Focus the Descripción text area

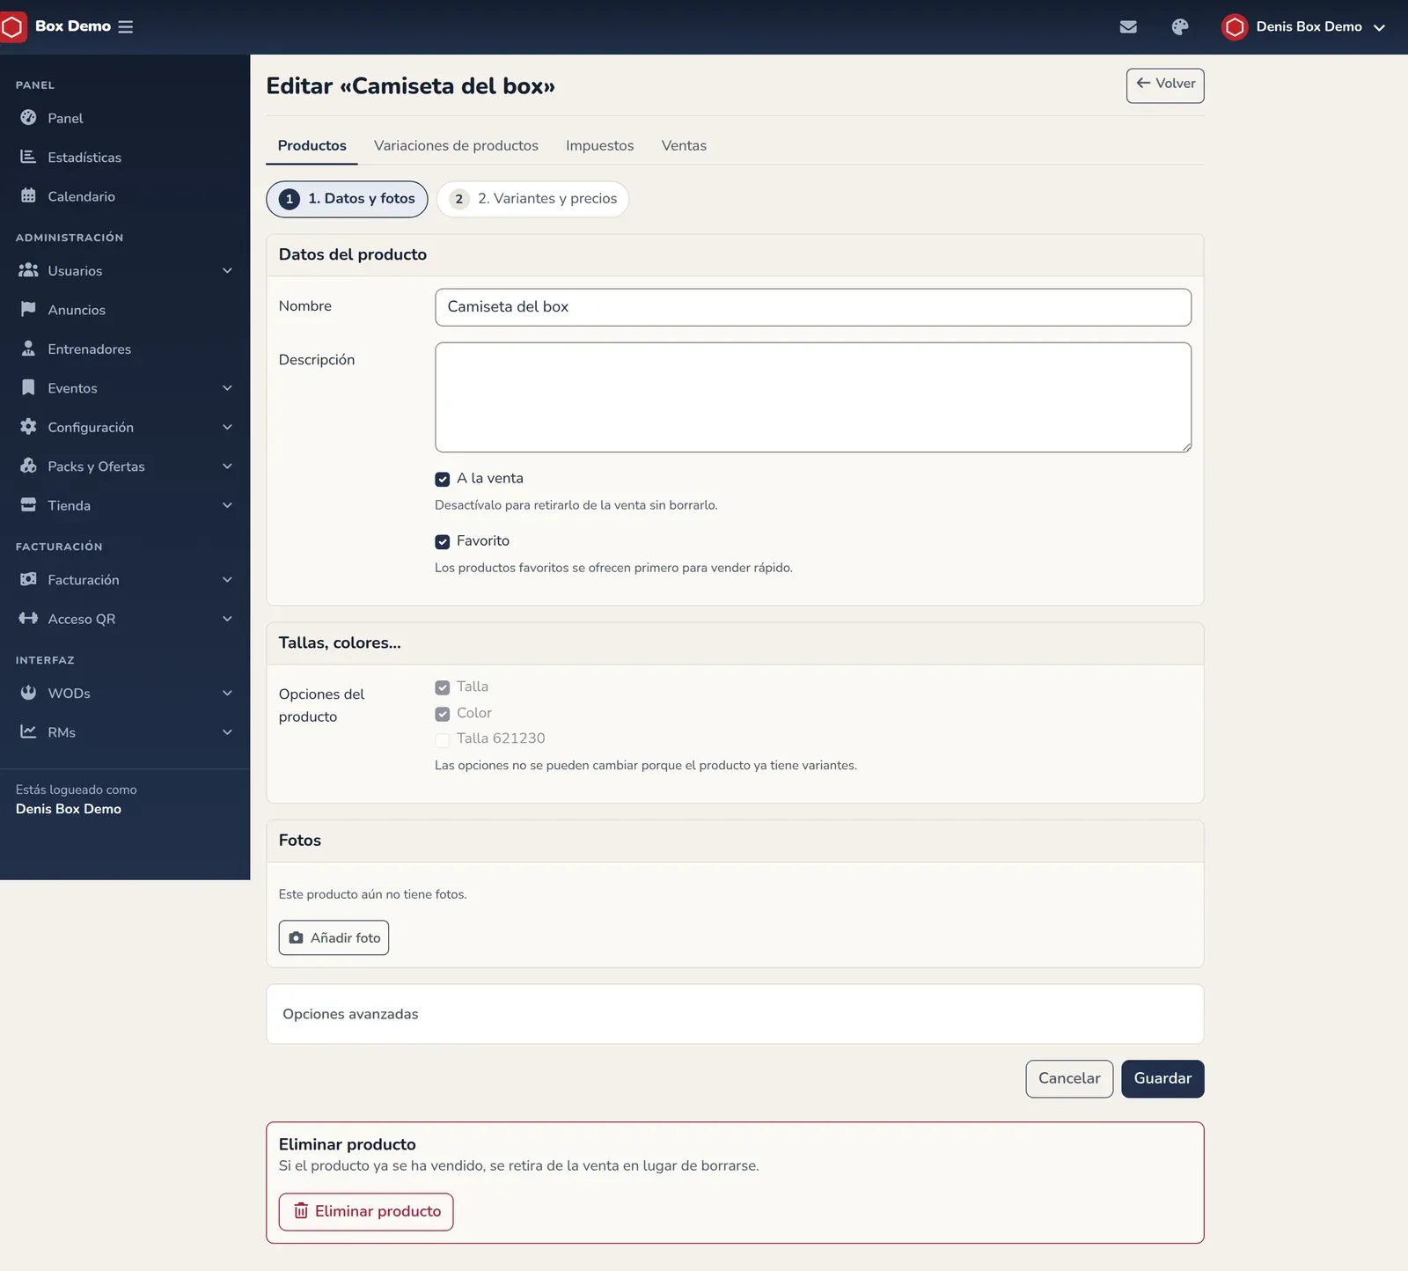click(x=813, y=397)
